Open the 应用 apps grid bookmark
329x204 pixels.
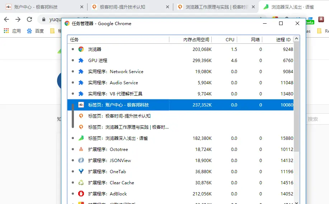13,31
